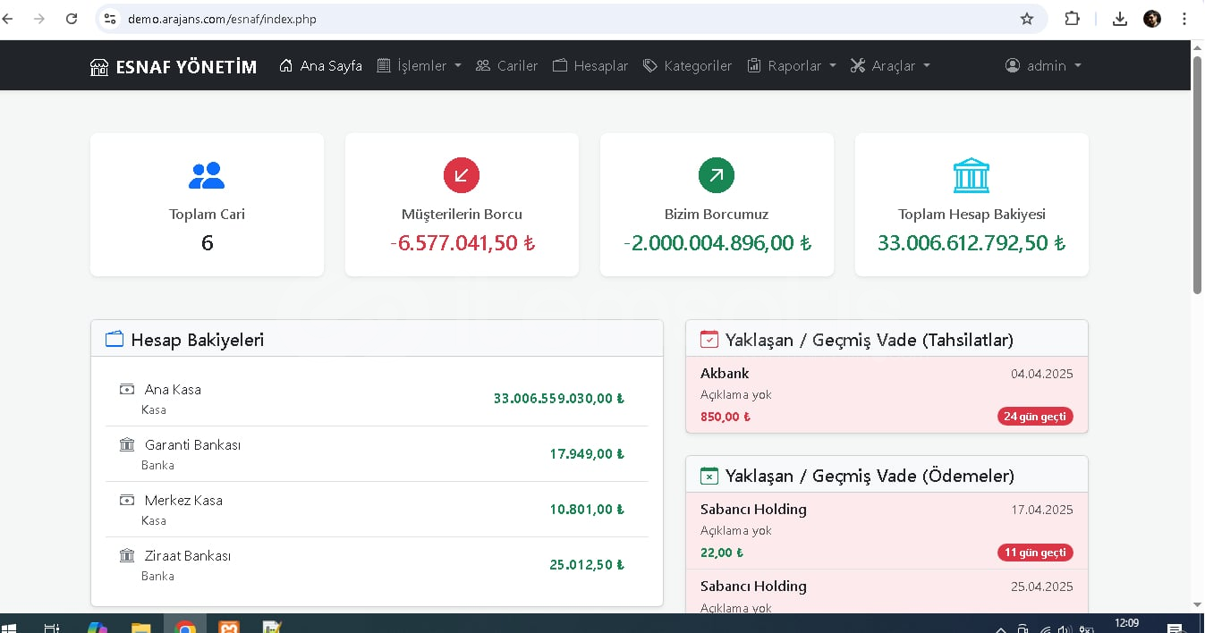The image size is (1205, 633).
Task: Click the people icon beside Cariler
Action: click(x=483, y=65)
